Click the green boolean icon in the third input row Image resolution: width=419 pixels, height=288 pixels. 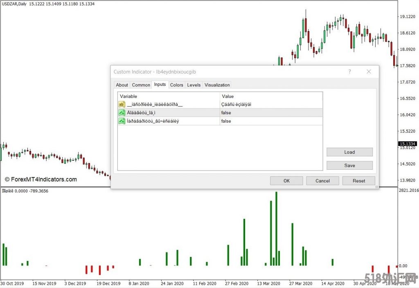click(122, 121)
